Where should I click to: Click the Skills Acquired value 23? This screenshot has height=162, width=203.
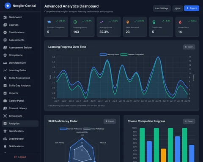128,32
